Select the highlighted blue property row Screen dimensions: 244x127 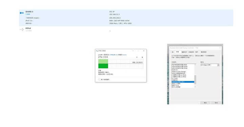[x=183, y=82]
